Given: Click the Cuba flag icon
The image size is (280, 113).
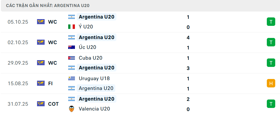Looking at the screenshot, I should pyautogui.click(x=72, y=58).
